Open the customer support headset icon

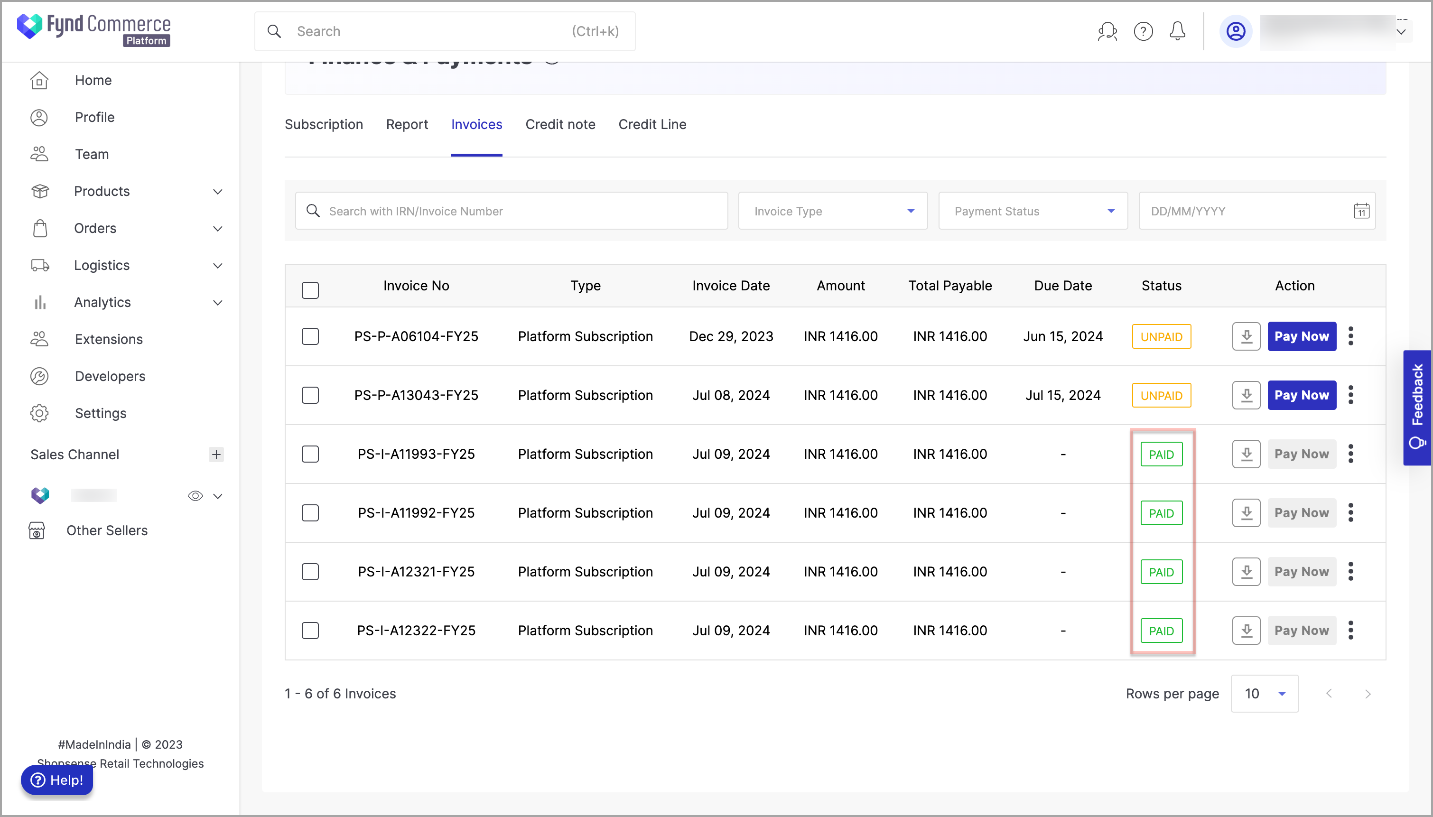pyautogui.click(x=1107, y=31)
